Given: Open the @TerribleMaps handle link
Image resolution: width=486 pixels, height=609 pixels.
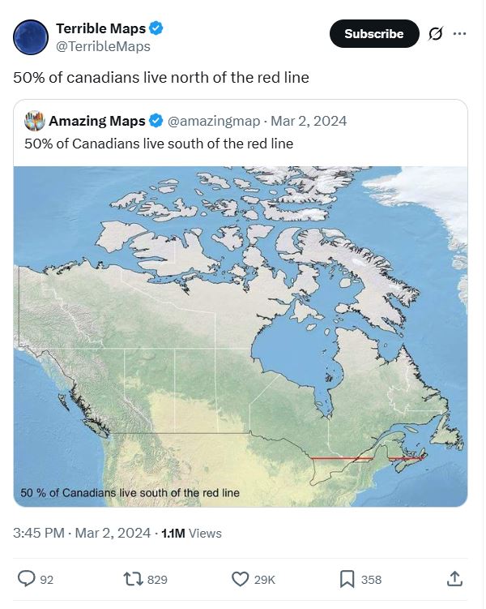Looking at the screenshot, I should coord(103,46).
